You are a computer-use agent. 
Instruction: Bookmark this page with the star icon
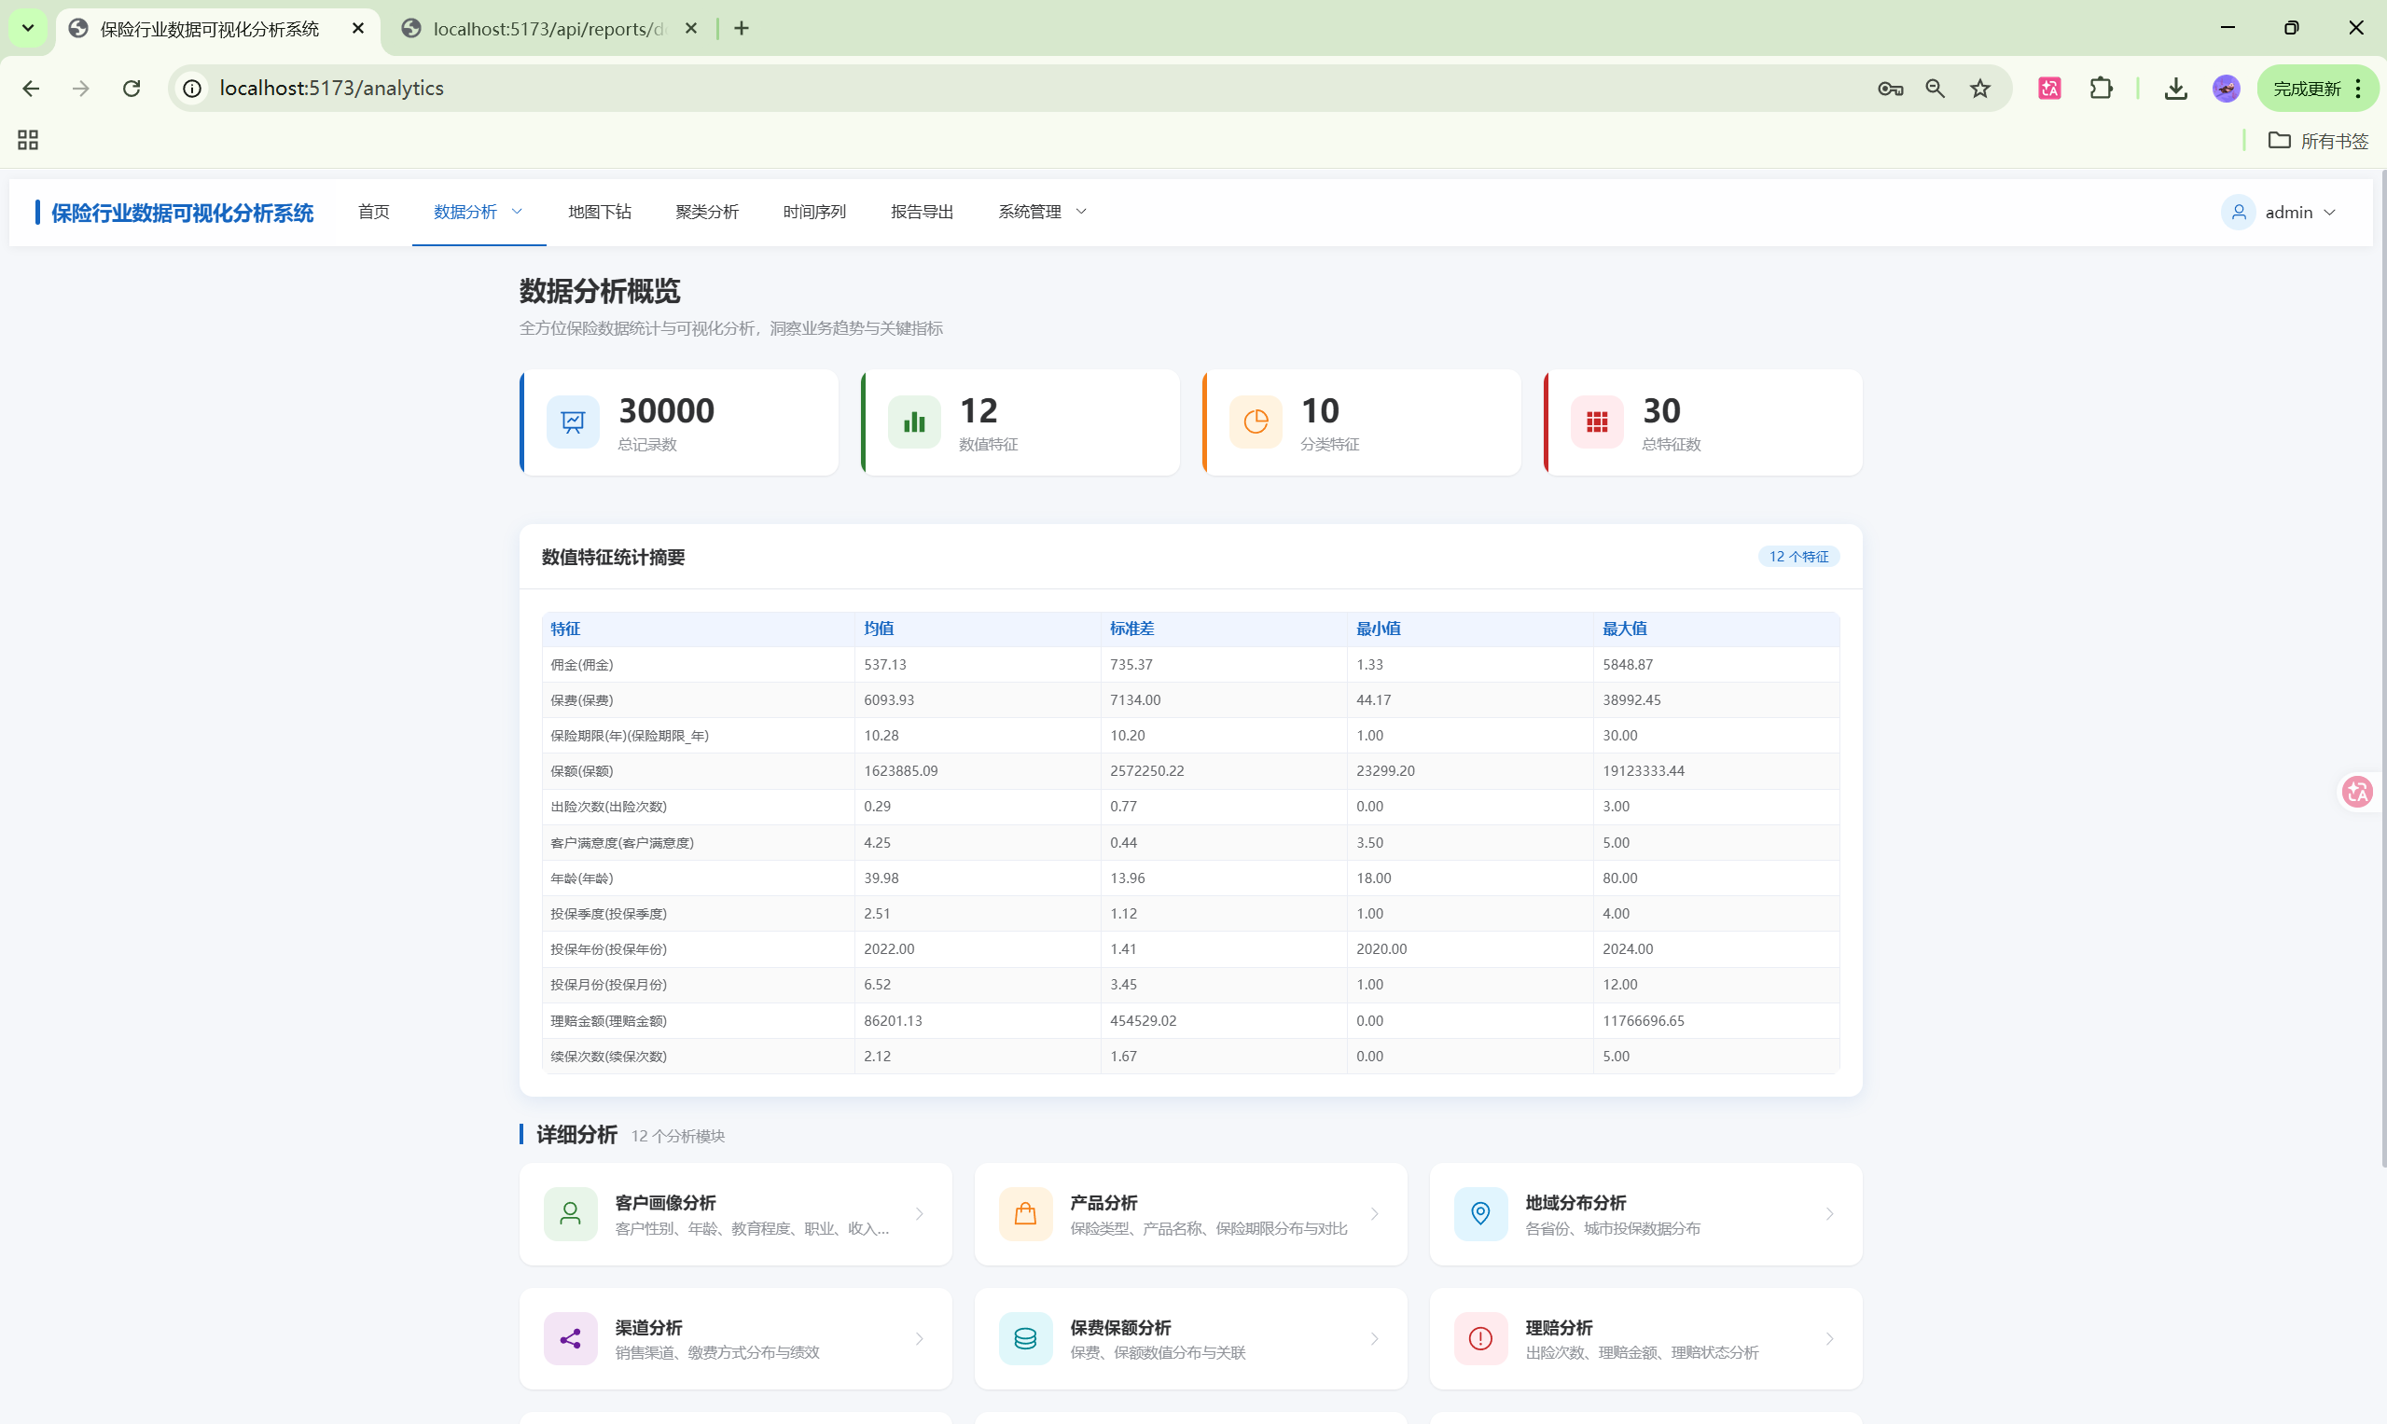(x=1980, y=89)
